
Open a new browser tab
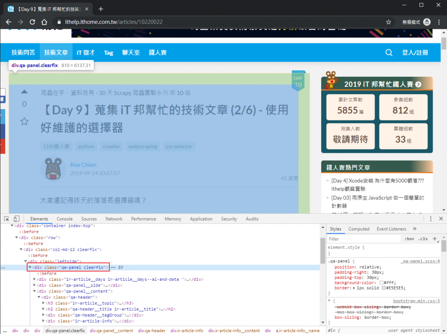pos(101,9)
